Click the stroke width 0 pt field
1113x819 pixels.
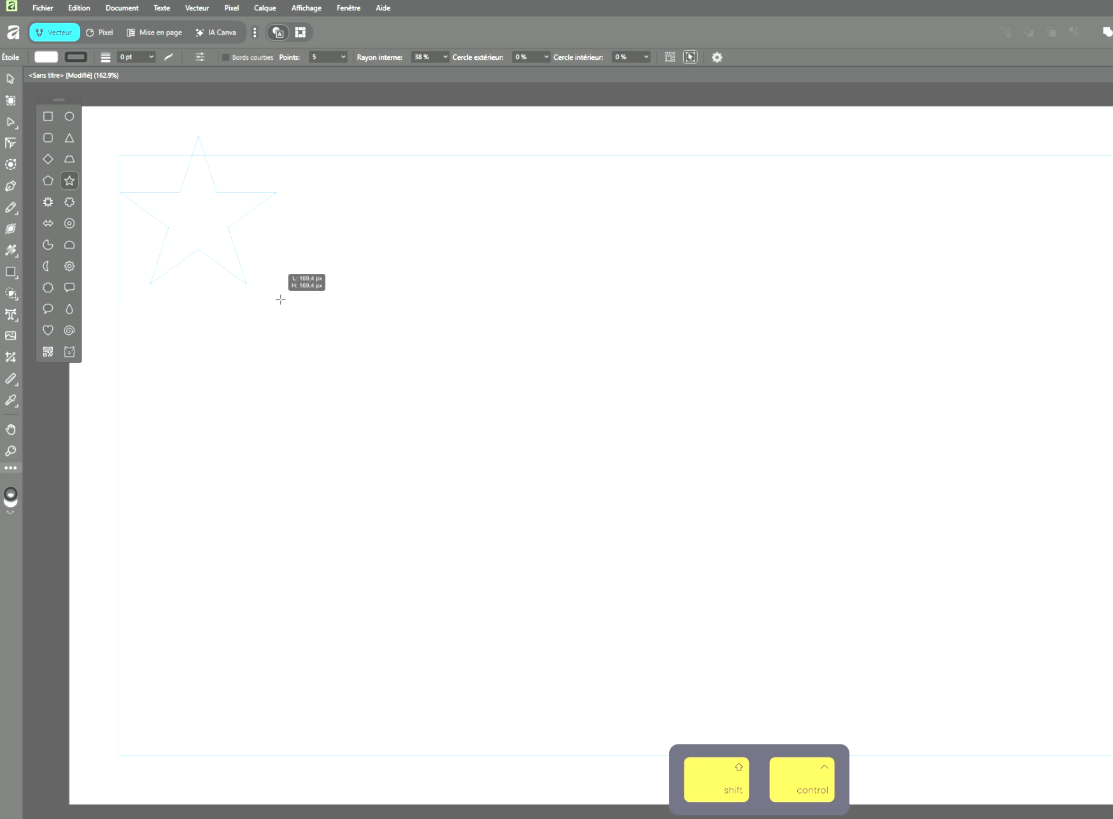point(131,57)
